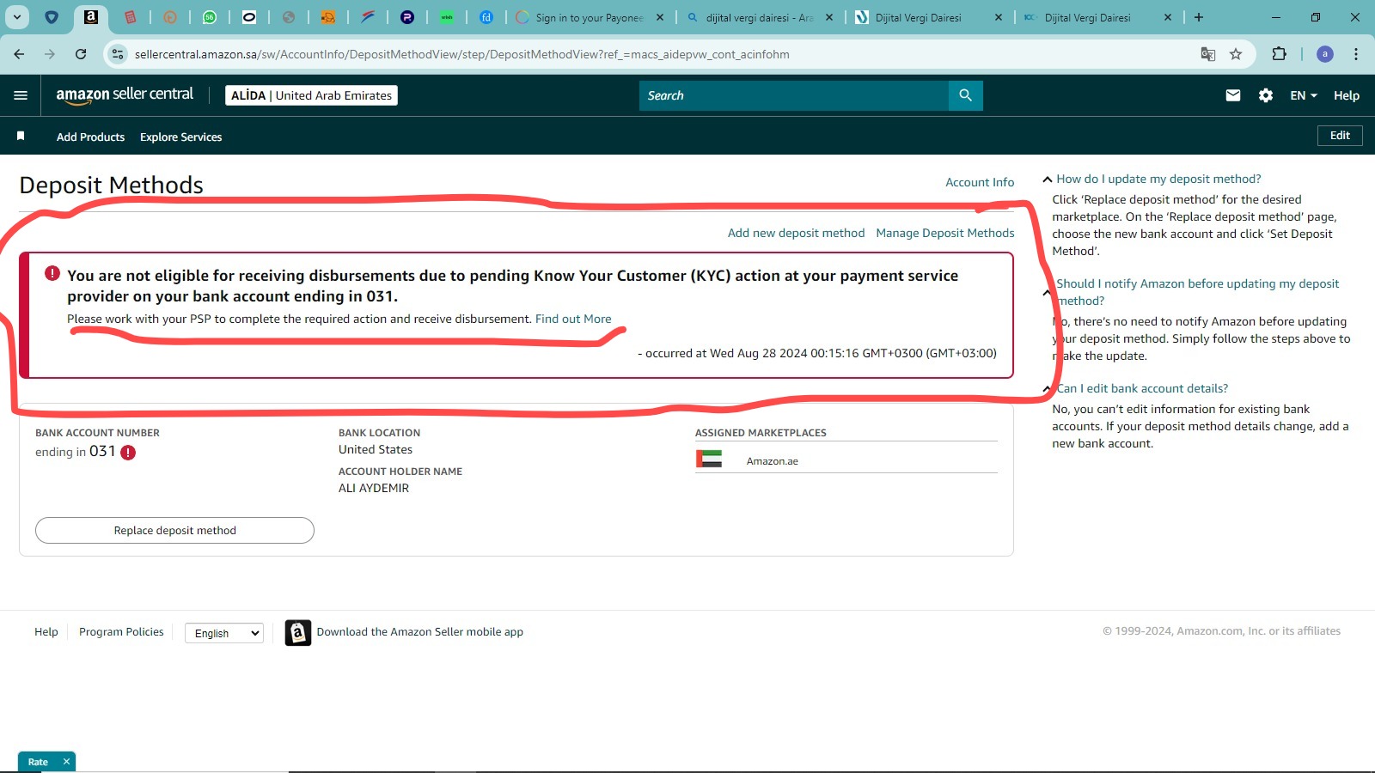Click Add new deposit method
This screenshot has height=773, width=1375.
click(x=796, y=233)
